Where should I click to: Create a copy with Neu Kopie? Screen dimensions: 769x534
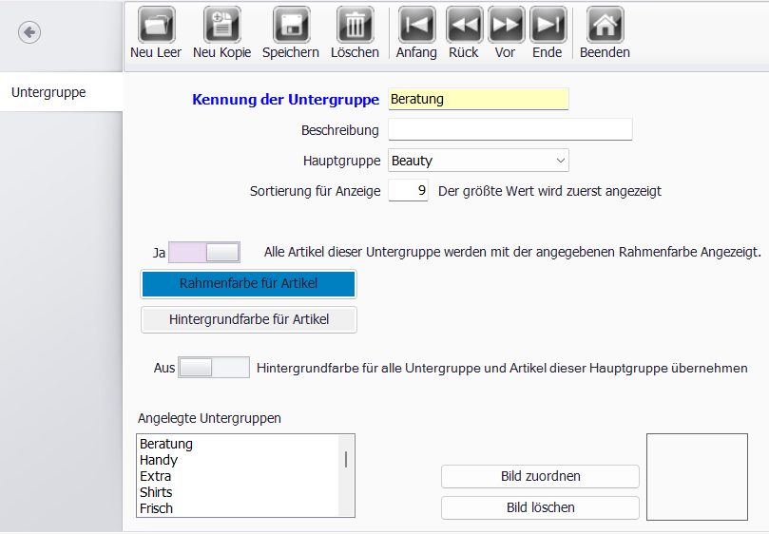coord(221,25)
